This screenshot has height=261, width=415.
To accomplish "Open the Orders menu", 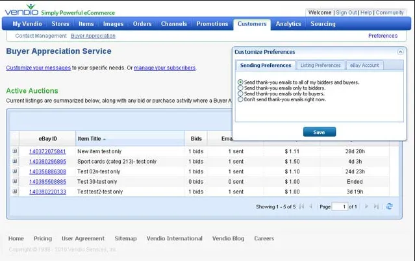I will click(x=142, y=24).
